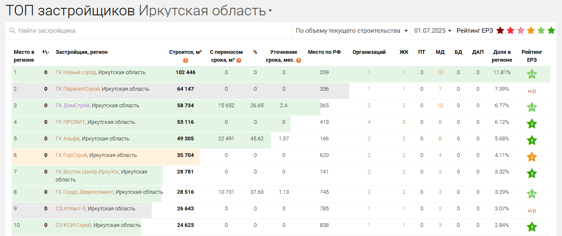Click the "Место по РФ" column header

324,52
